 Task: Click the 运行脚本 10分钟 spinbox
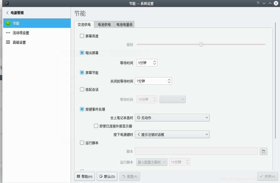pos(180,162)
